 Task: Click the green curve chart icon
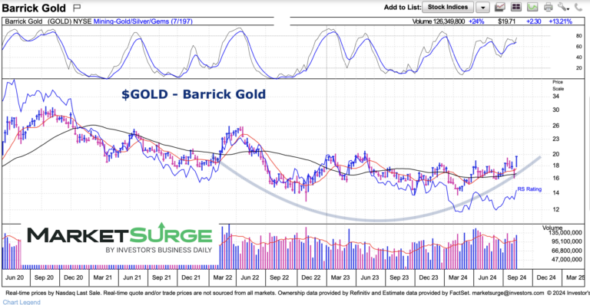coord(532,7)
